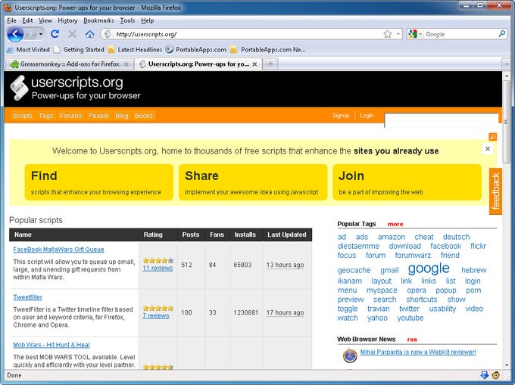Bookmark this page with the star icon
The width and height of the screenshot is (515, 385).
388,34
